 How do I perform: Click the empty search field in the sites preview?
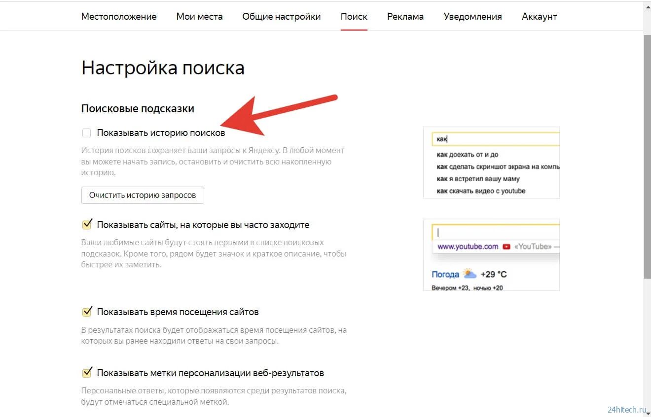pyautogui.click(x=496, y=232)
